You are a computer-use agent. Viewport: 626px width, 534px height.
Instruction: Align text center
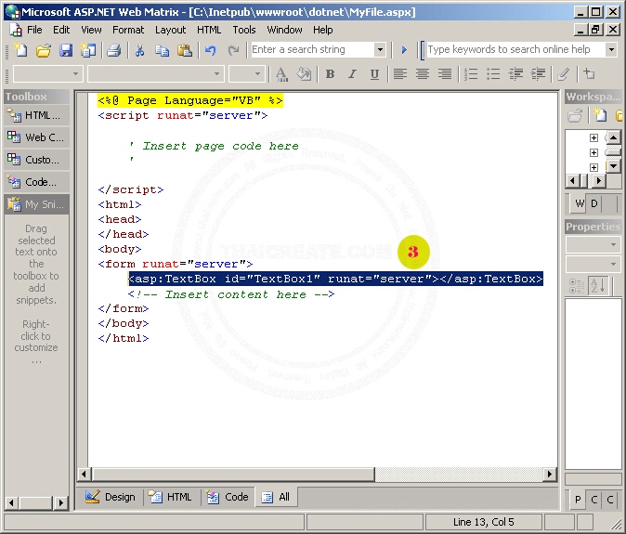point(423,74)
